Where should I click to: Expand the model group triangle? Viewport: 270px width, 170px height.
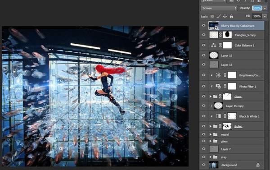211,134
